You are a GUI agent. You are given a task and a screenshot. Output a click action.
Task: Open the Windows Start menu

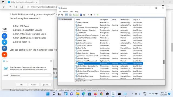coord(48,94)
